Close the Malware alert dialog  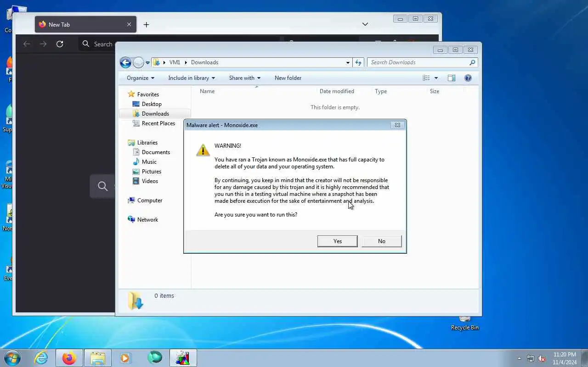tap(397, 125)
